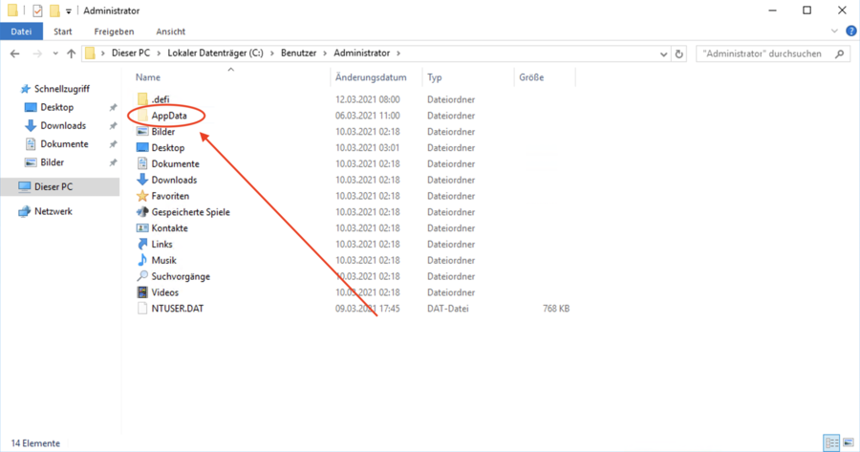
Task: Navigate up one folder level arrow
Action: click(x=71, y=54)
